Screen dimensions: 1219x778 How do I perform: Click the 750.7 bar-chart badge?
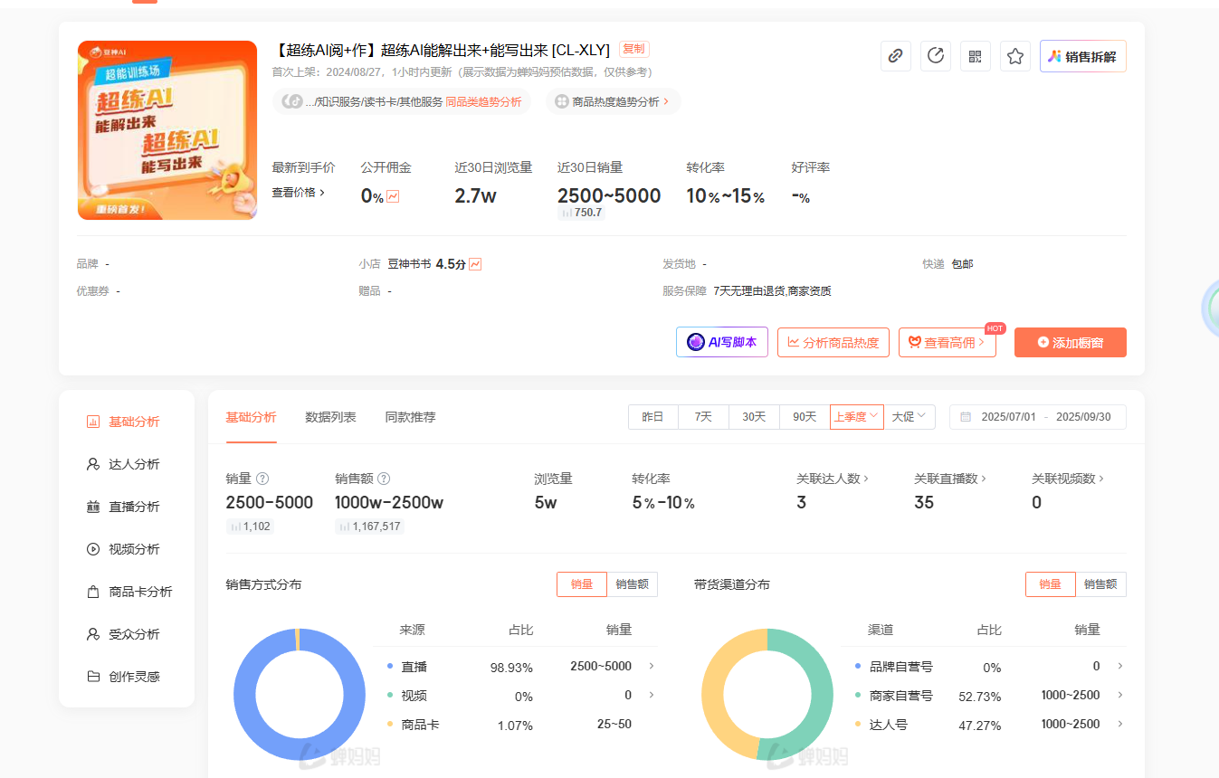coord(581,213)
